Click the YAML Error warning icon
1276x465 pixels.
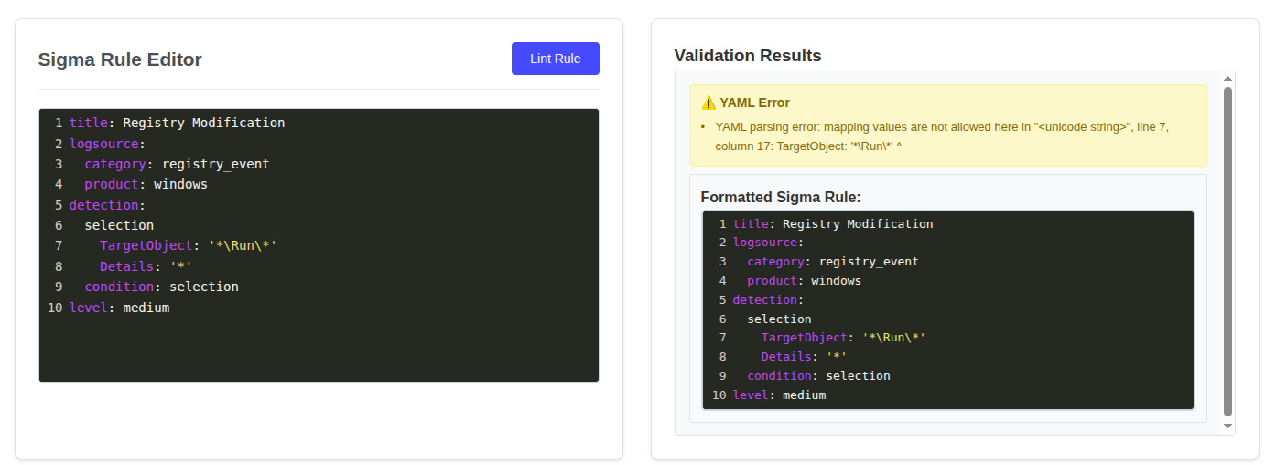tap(708, 103)
